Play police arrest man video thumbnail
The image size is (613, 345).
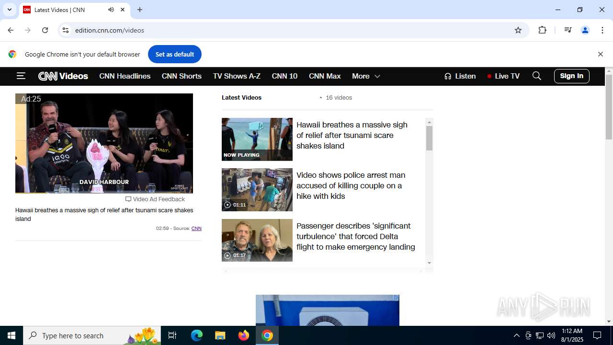tap(257, 190)
